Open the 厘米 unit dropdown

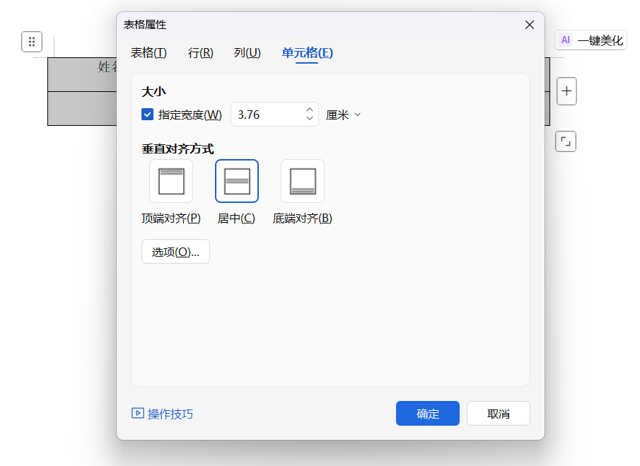pyautogui.click(x=344, y=115)
